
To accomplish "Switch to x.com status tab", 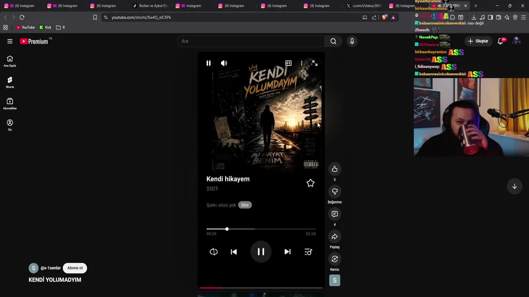I will coord(365,6).
